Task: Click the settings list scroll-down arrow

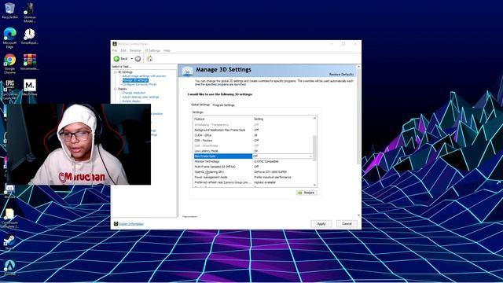Action: [x=314, y=185]
